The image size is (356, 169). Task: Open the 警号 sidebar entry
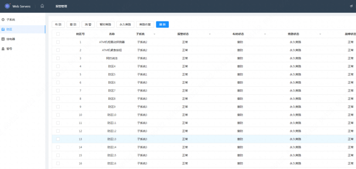pyautogui.click(x=9, y=49)
